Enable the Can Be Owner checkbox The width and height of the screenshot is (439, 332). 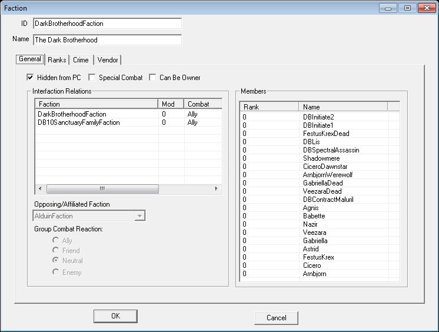click(152, 77)
